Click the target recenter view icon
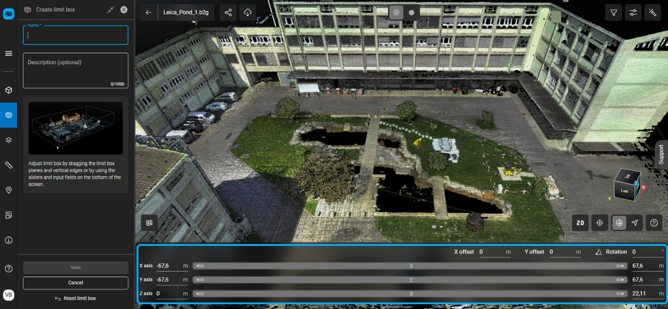This screenshot has height=309, width=668. point(600,223)
